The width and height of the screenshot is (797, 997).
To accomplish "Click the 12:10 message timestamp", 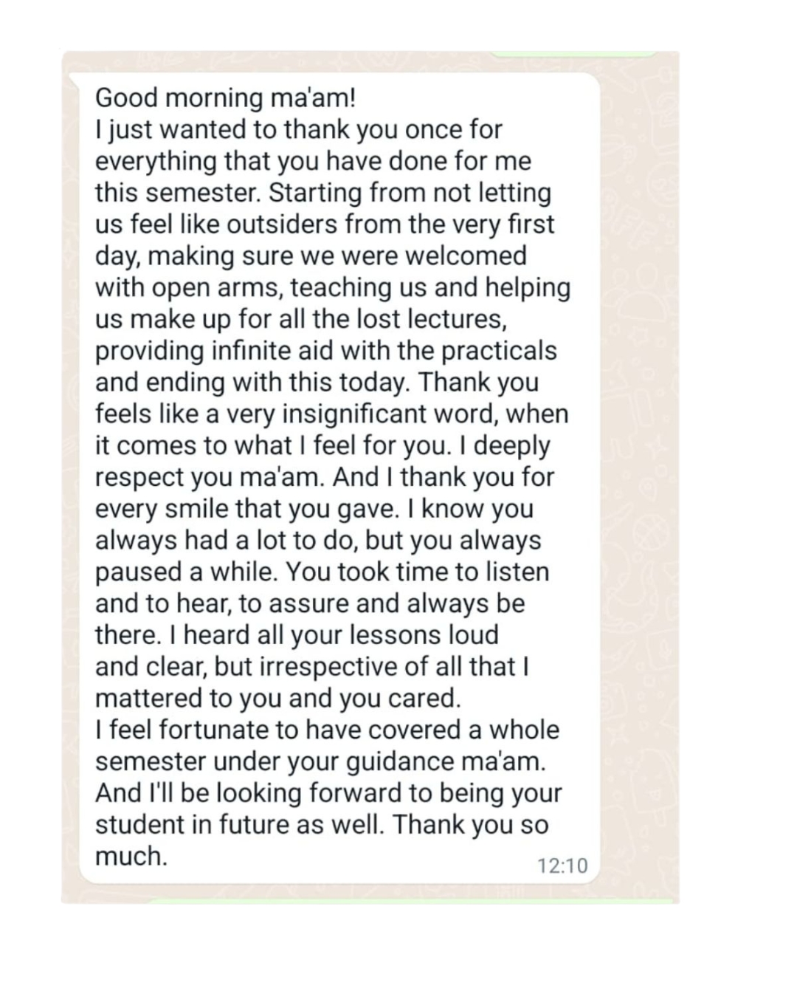I will [x=562, y=865].
